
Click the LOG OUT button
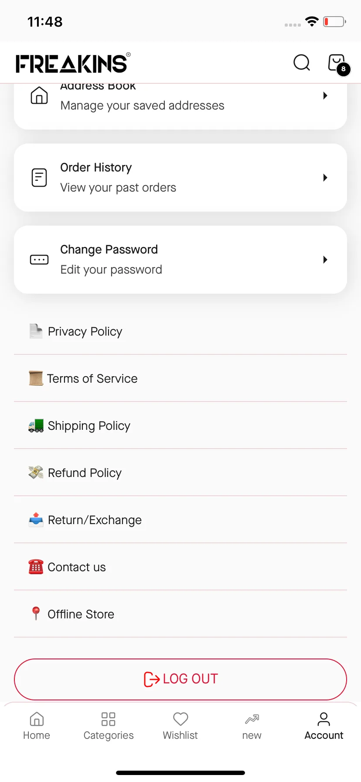point(180,679)
